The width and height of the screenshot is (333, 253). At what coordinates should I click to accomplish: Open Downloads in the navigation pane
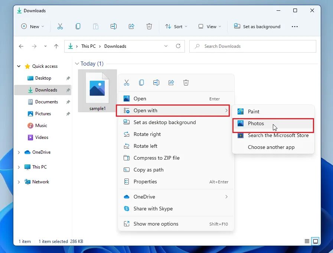click(x=43, y=90)
